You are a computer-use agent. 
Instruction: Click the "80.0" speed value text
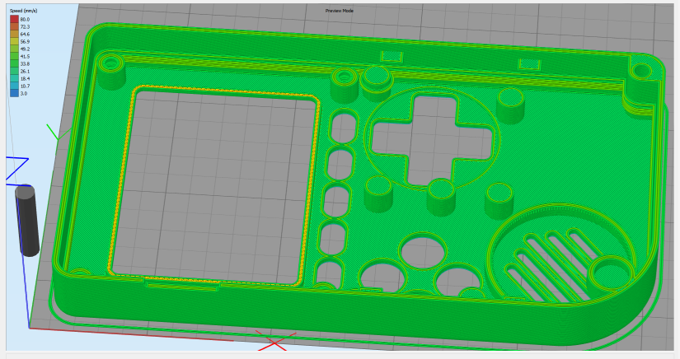tap(25, 20)
